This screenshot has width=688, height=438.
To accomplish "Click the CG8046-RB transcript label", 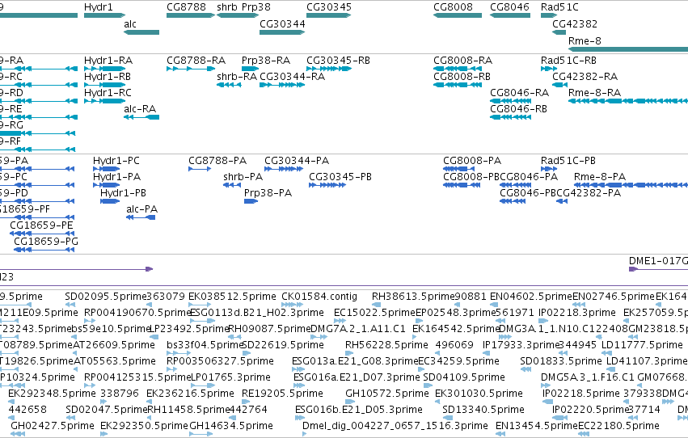I will click(x=518, y=109).
